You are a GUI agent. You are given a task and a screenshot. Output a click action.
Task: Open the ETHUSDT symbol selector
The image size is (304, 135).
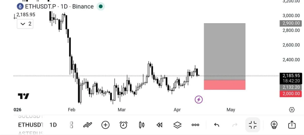coord(30,125)
